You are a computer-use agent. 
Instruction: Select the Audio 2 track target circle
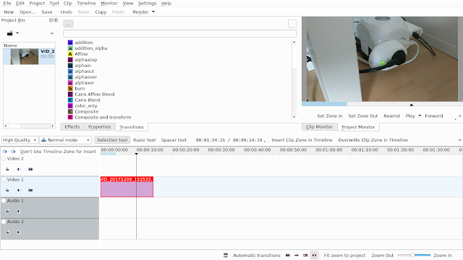point(4,222)
